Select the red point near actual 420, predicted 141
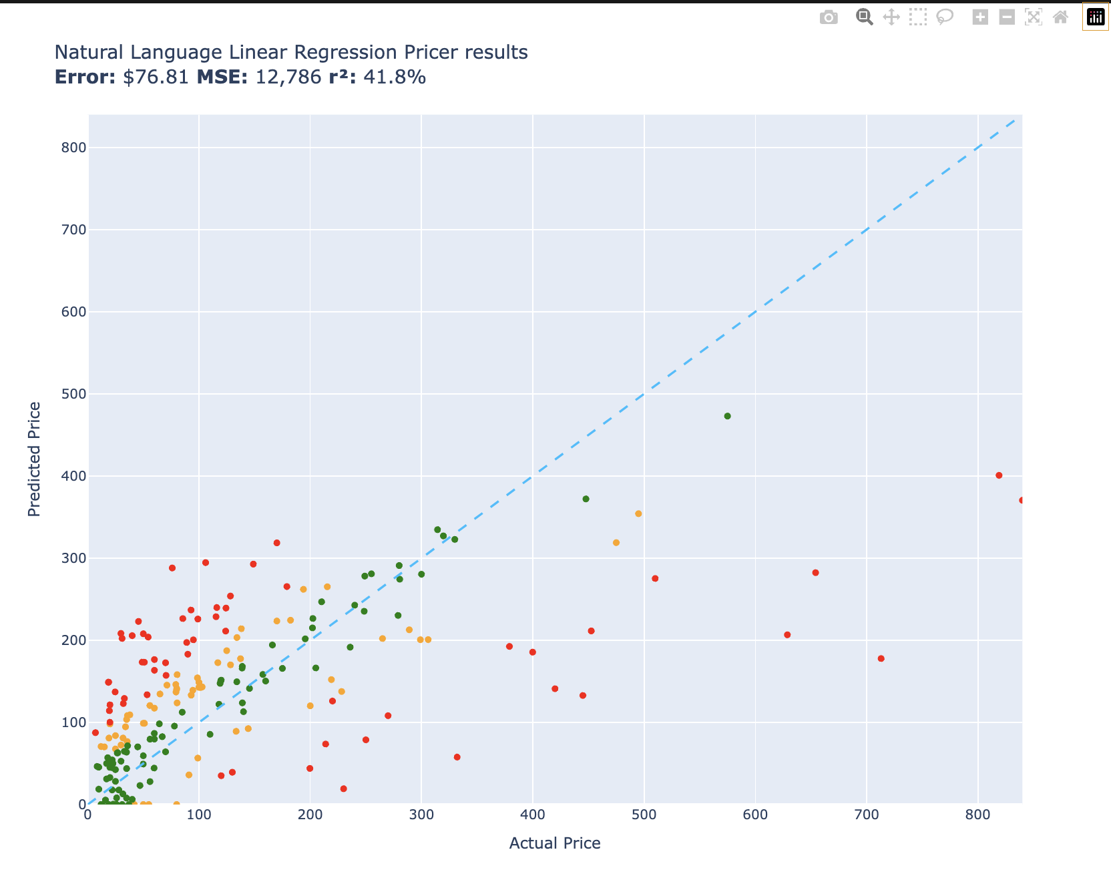1111x884 pixels. [555, 688]
